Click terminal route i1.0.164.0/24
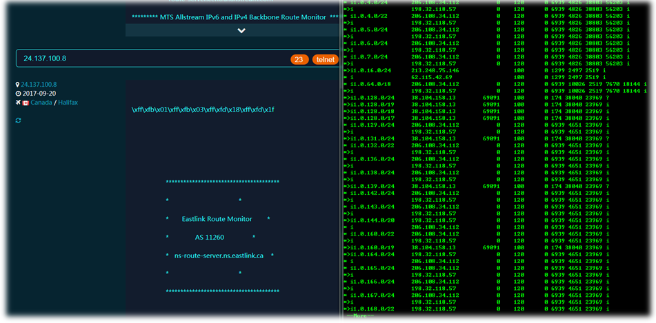The width and height of the screenshot is (656, 323). coord(372,254)
